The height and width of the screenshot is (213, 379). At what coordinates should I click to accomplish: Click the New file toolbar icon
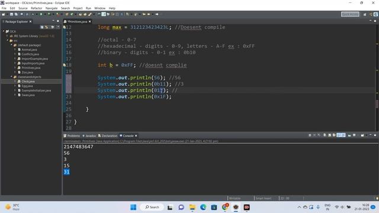tap(4, 14)
